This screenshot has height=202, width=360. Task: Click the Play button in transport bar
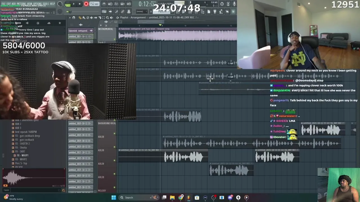(74, 4)
